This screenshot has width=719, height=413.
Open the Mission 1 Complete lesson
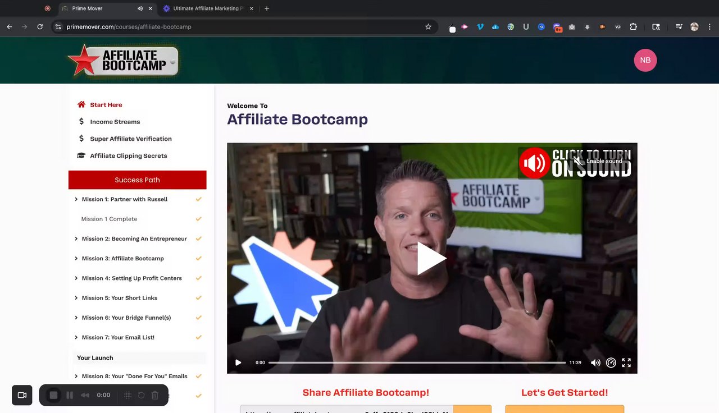[109, 219]
